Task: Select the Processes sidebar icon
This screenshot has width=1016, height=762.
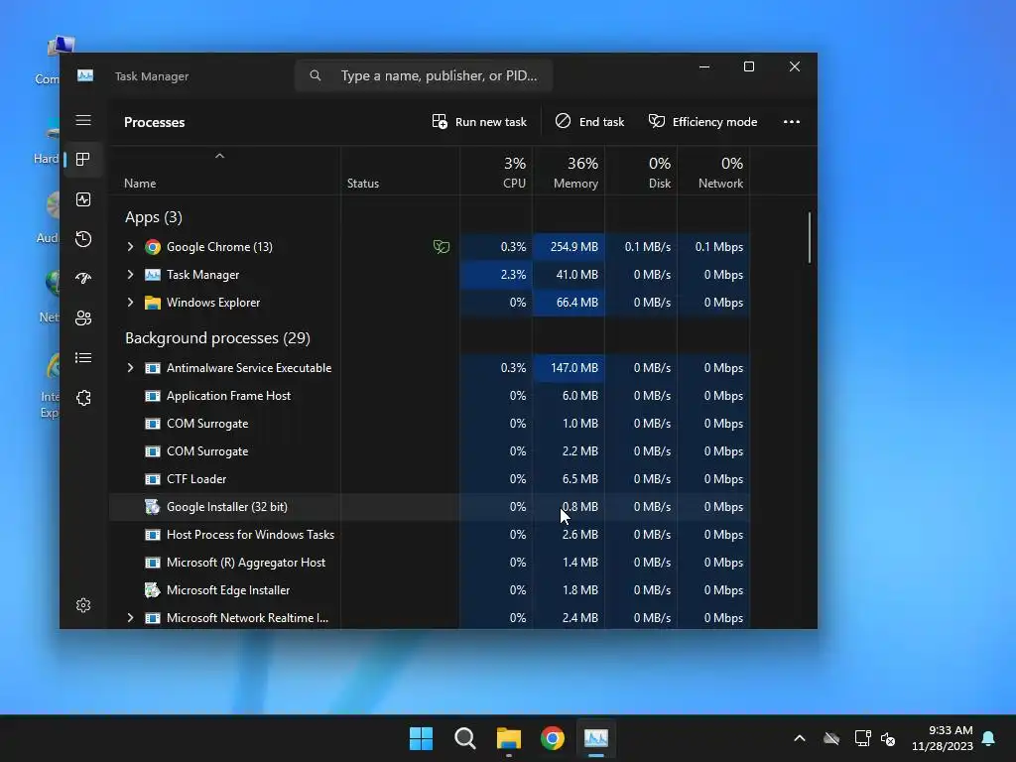Action: coord(83,160)
